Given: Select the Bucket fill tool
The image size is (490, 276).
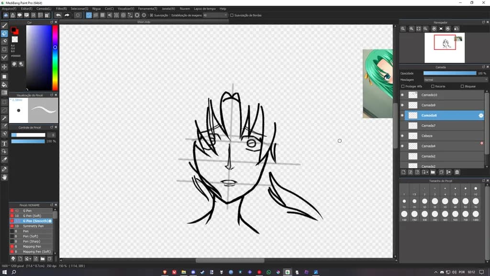Looking at the screenshot, I should coord(4,84).
